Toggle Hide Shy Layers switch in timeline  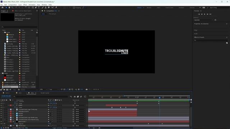pyautogui.click(x=75, y=97)
